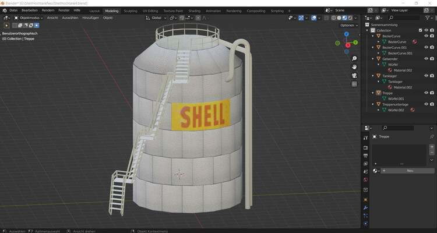The image size is (437, 233).
Task: Open the Fenster menu
Action: pyautogui.click(x=64, y=10)
